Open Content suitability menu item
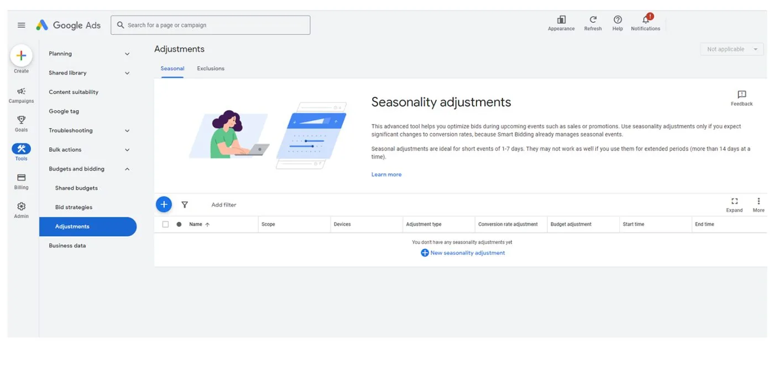The image size is (774, 369). pos(74,92)
